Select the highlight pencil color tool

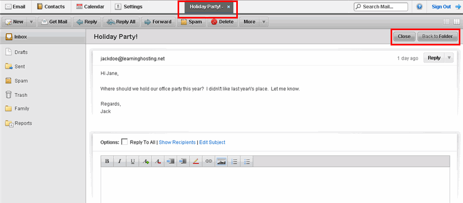[x=196, y=161]
